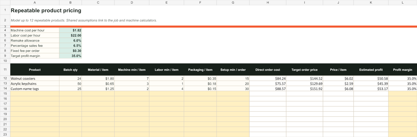
Task: Select Walnut coasters material cost $1.80
Action: [x=98, y=78]
